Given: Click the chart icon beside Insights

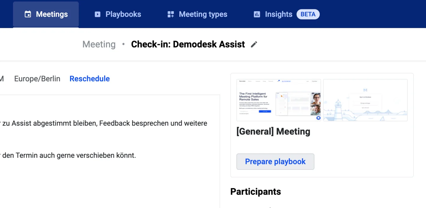Looking at the screenshot, I should (x=257, y=14).
